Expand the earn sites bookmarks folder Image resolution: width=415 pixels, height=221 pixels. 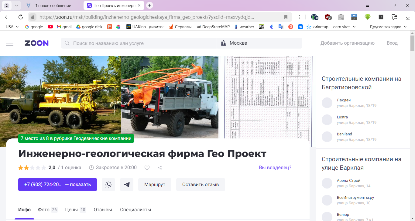pyautogui.click(x=344, y=27)
